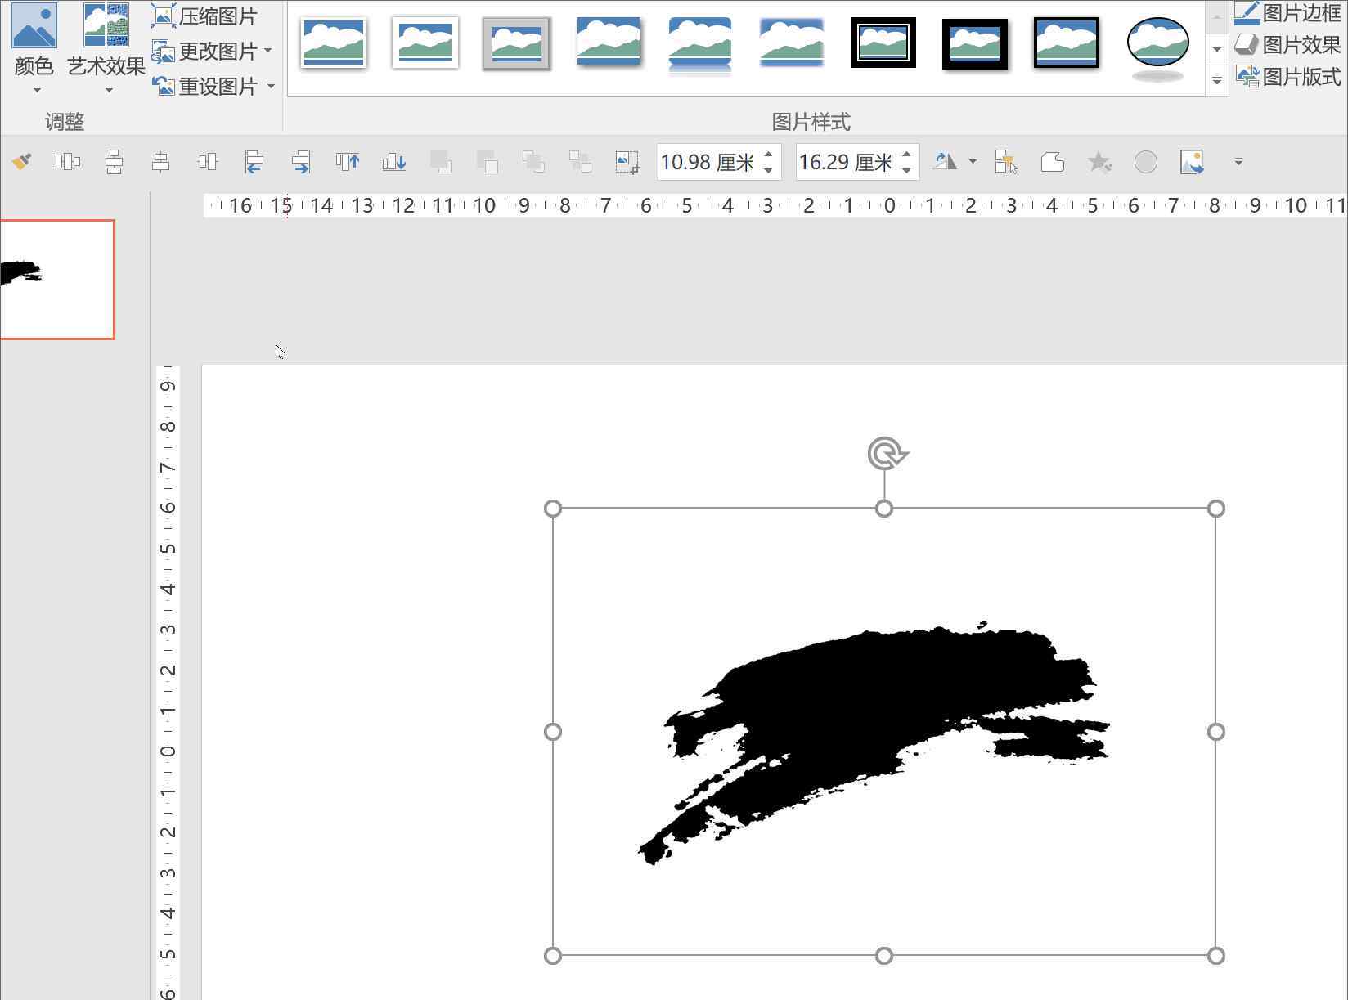The image size is (1348, 1000).
Task: Increase the picture width with up stepper
Action: [907, 154]
